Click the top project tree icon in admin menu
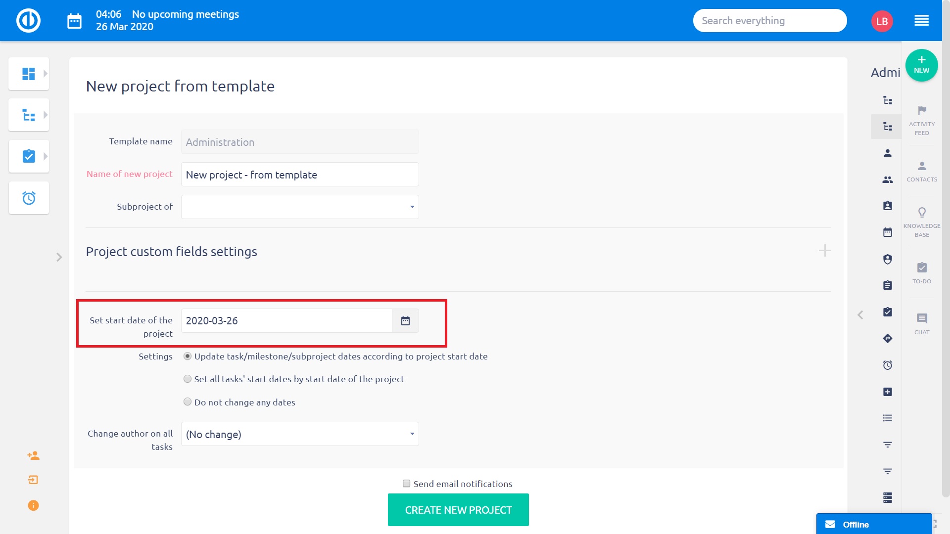The height and width of the screenshot is (534, 950). coord(888,100)
